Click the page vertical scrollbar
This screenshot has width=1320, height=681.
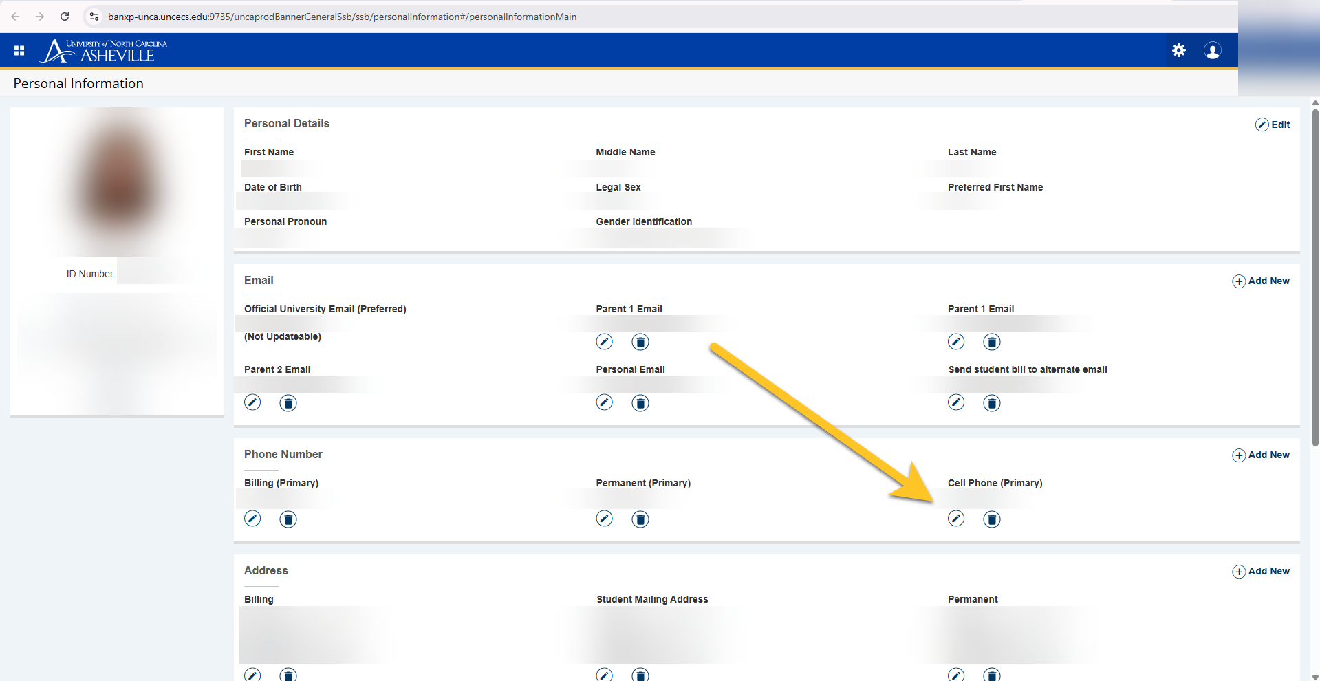point(1314,275)
